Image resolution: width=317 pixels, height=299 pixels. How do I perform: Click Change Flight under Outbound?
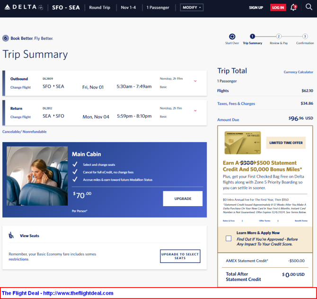[20, 88]
